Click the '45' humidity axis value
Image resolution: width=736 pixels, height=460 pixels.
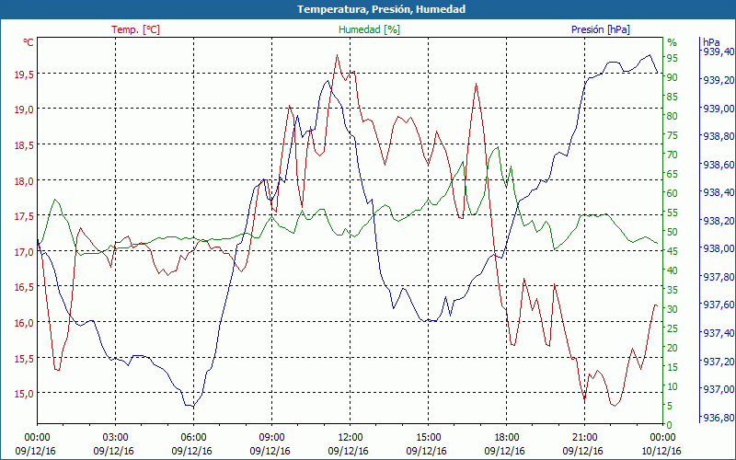tap(673, 251)
